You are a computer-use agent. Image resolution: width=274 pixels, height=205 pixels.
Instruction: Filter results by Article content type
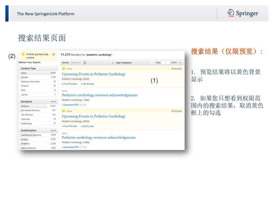point(38,73)
